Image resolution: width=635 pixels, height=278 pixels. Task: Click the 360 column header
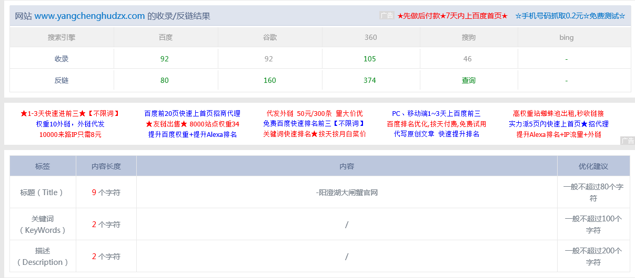coord(370,37)
